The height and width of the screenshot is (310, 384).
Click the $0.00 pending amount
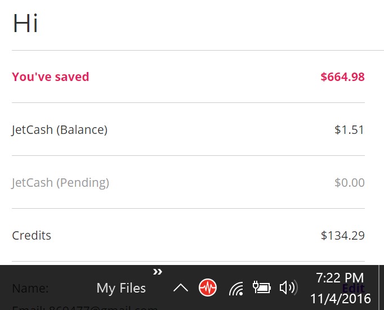349,183
